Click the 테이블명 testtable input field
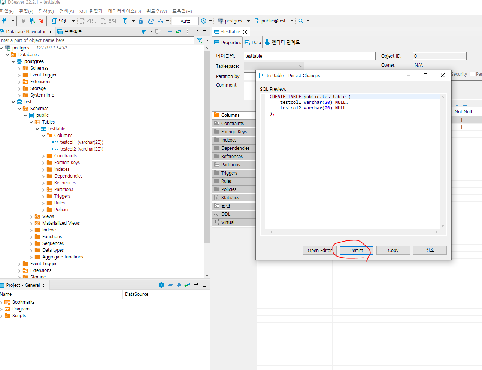 tap(309, 56)
